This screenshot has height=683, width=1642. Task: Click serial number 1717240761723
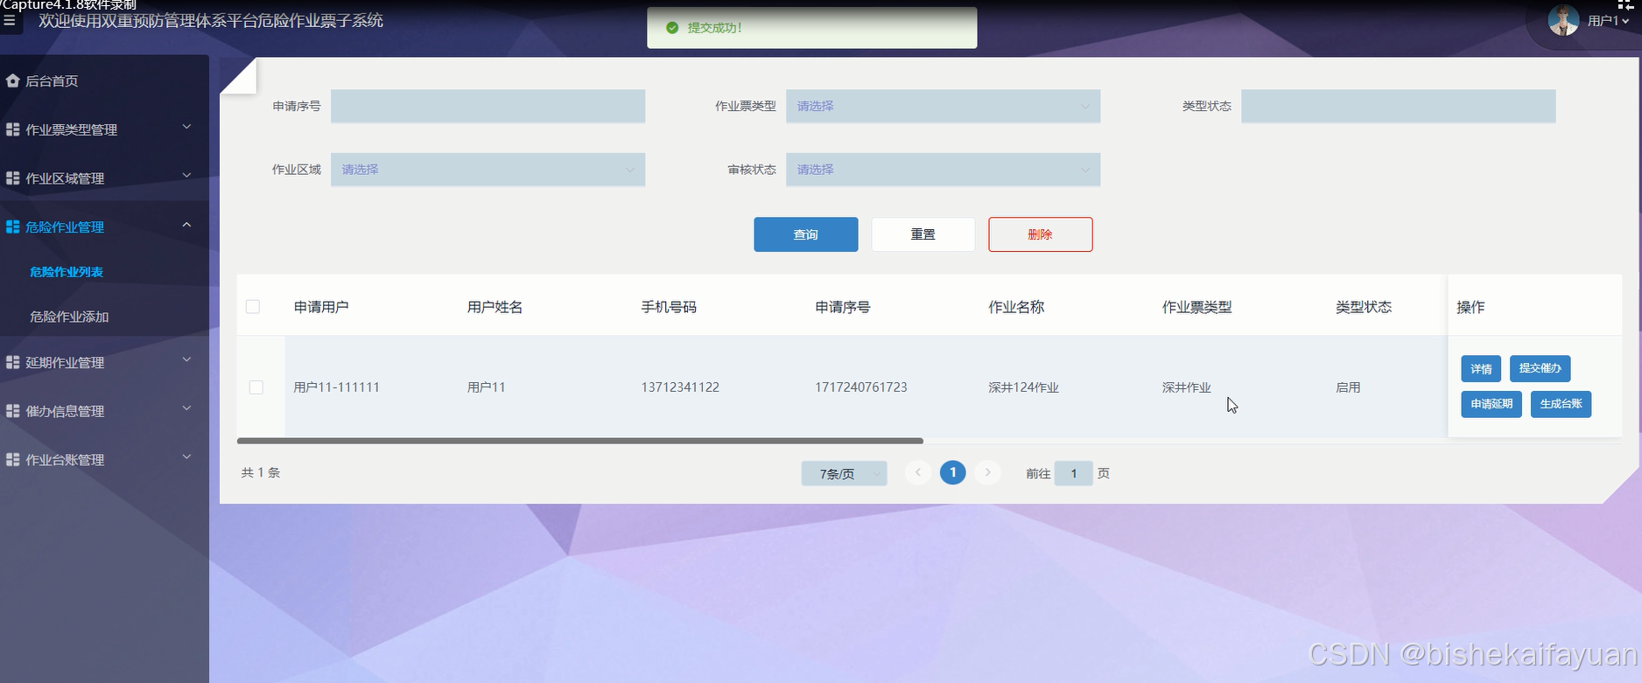pyautogui.click(x=860, y=387)
